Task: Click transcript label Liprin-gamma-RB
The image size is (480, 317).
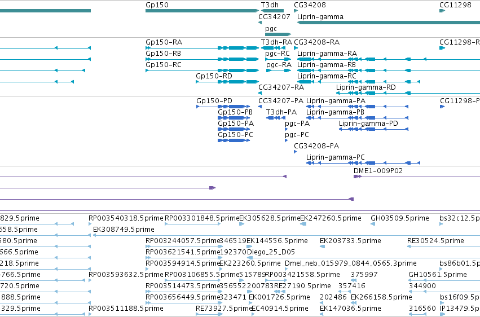Action: click(327, 65)
